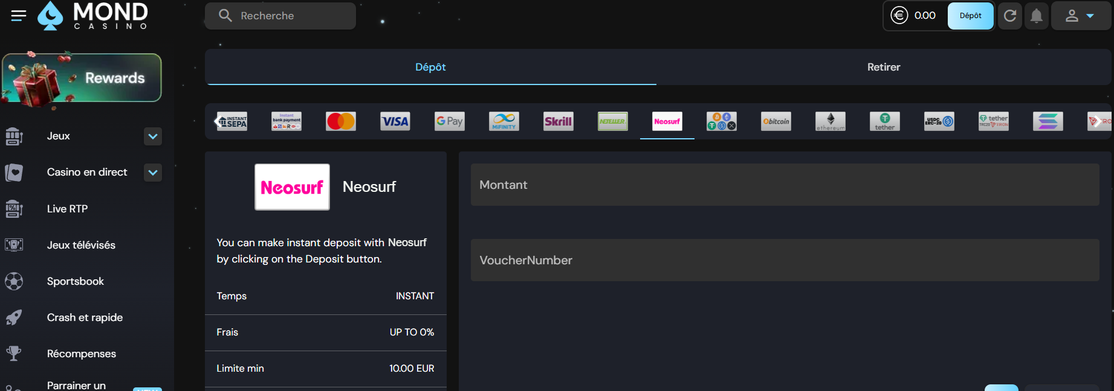Screen dimensions: 1114x391
Task: Refresh the balance with the reload icon
Action: [x=1009, y=16]
